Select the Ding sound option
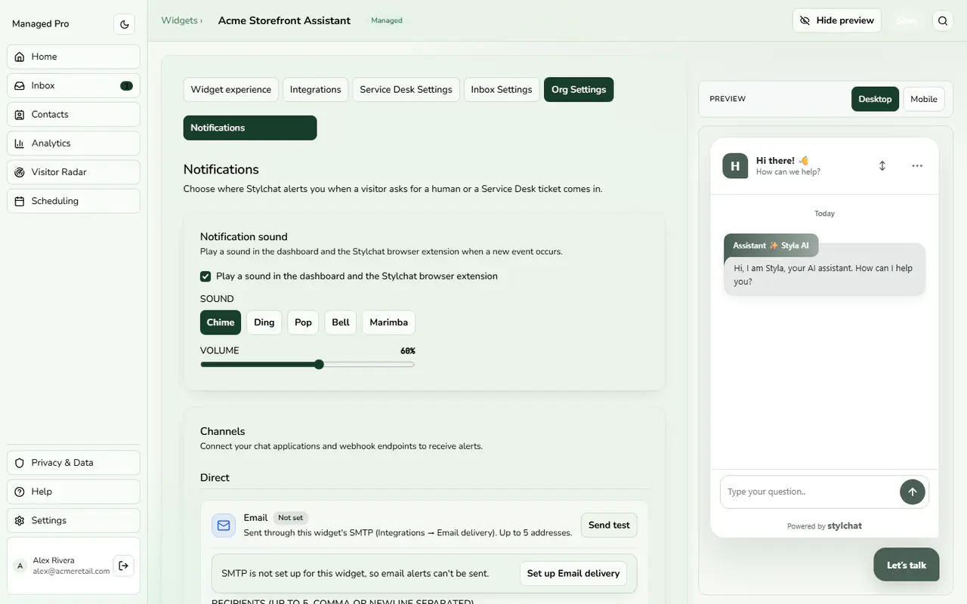Screen dimensions: 967x604 (264, 322)
